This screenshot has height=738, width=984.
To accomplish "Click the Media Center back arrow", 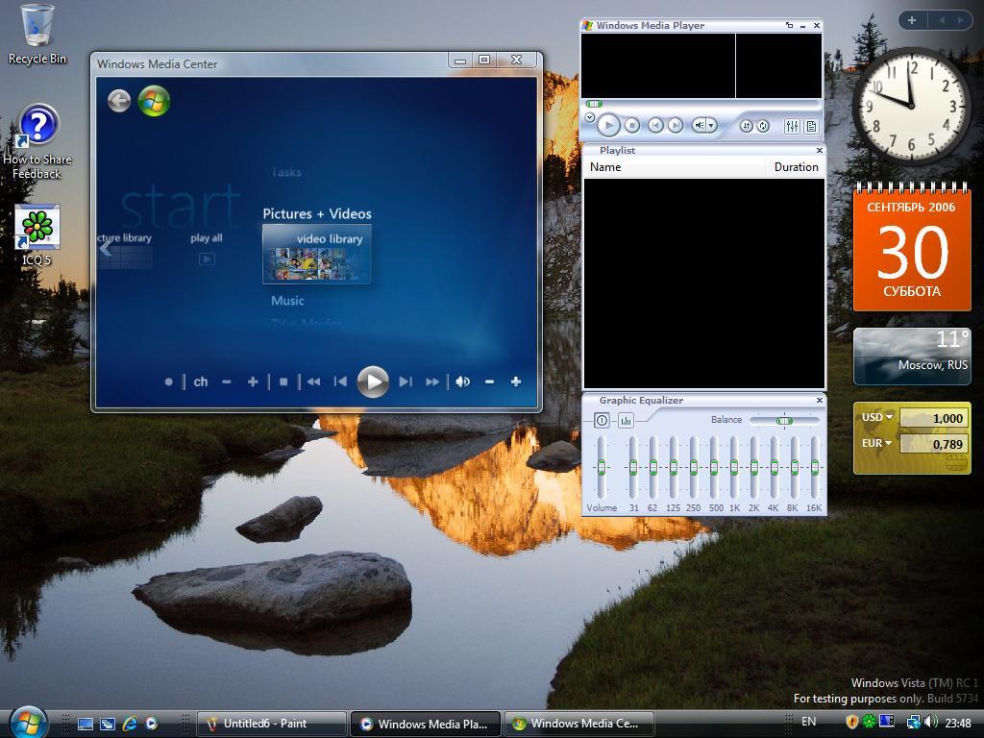I will (119, 101).
